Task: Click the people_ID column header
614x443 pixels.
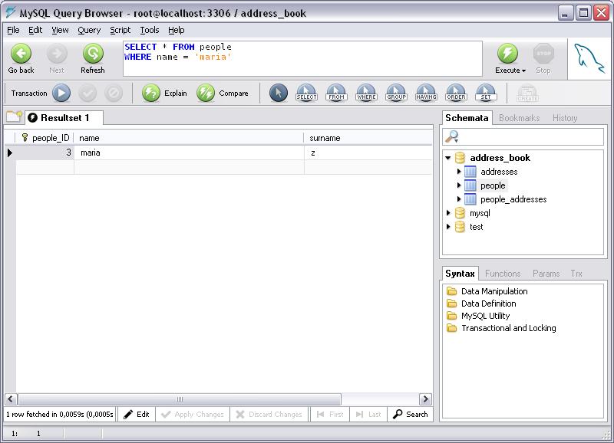Action: [45, 138]
